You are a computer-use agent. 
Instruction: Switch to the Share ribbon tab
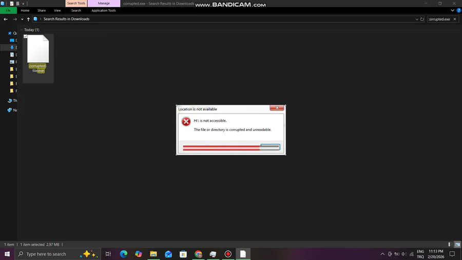(x=42, y=10)
